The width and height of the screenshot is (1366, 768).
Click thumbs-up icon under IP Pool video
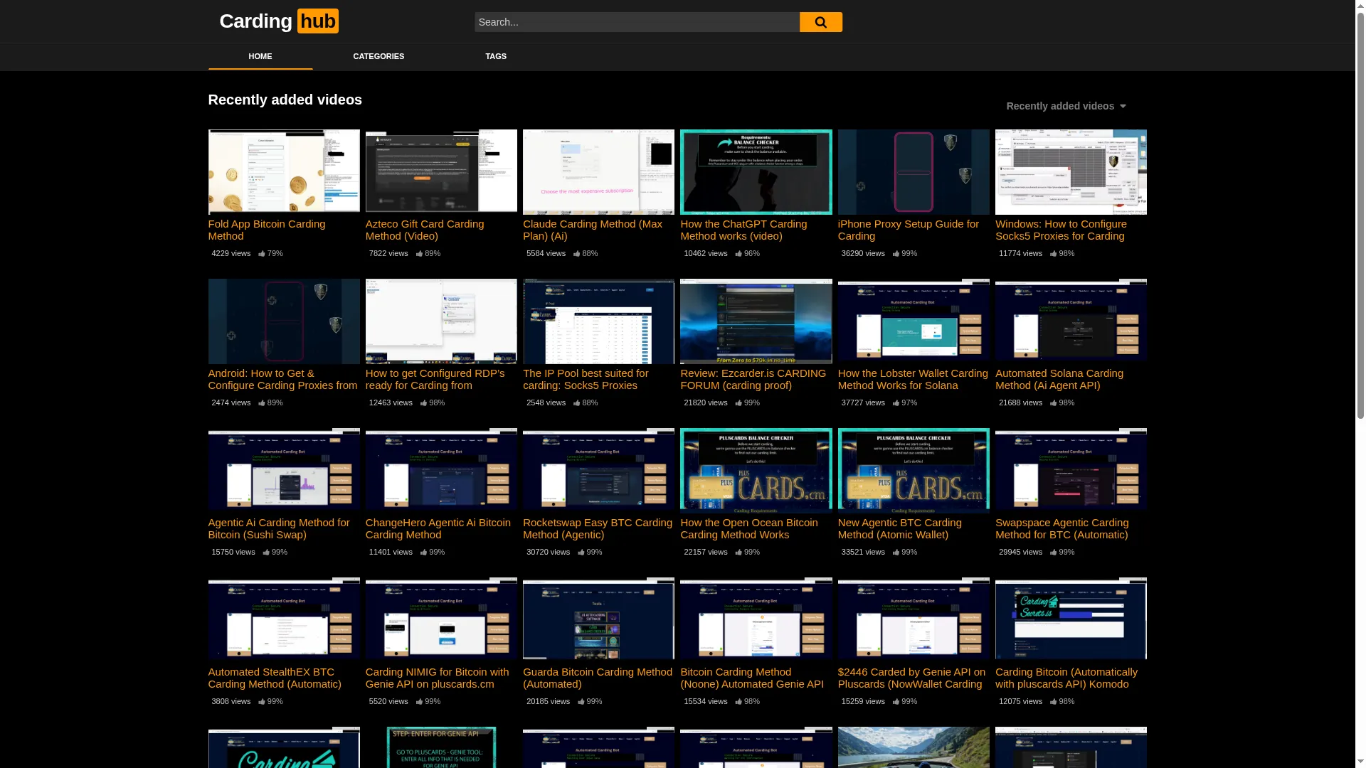pyautogui.click(x=577, y=402)
